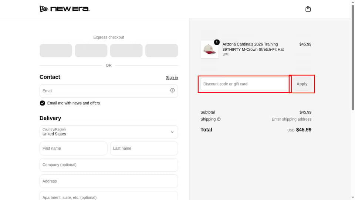
Task: Click the shipping info question-mark icon
Action: tap(219, 119)
